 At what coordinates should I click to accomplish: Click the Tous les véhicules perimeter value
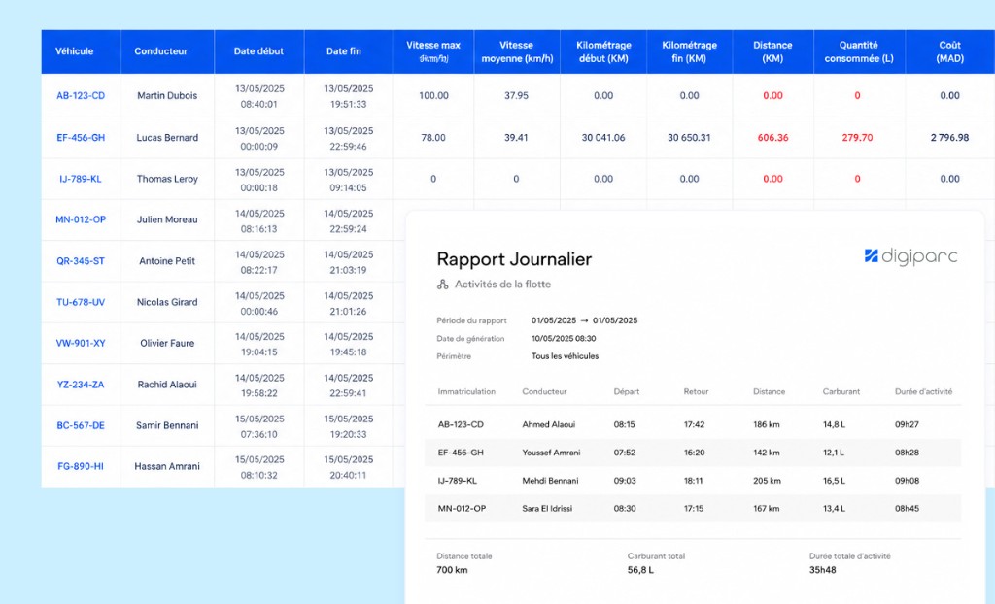(565, 356)
